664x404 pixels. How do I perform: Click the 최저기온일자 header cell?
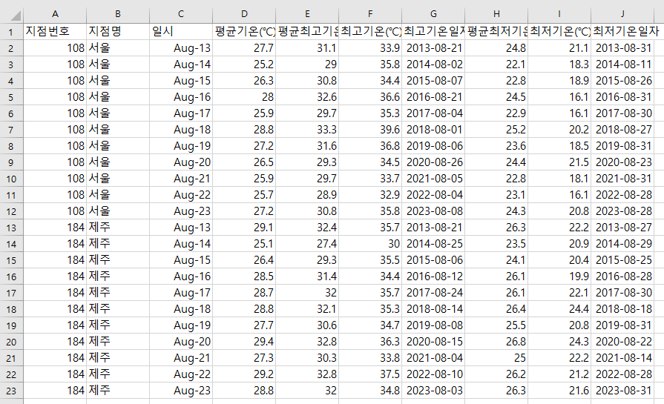(622, 32)
